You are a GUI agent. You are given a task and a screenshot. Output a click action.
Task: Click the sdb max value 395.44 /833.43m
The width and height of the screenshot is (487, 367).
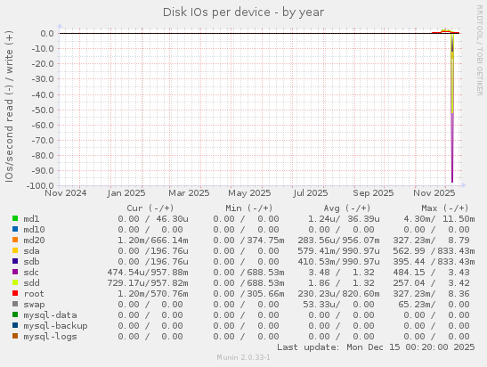pos(434,262)
